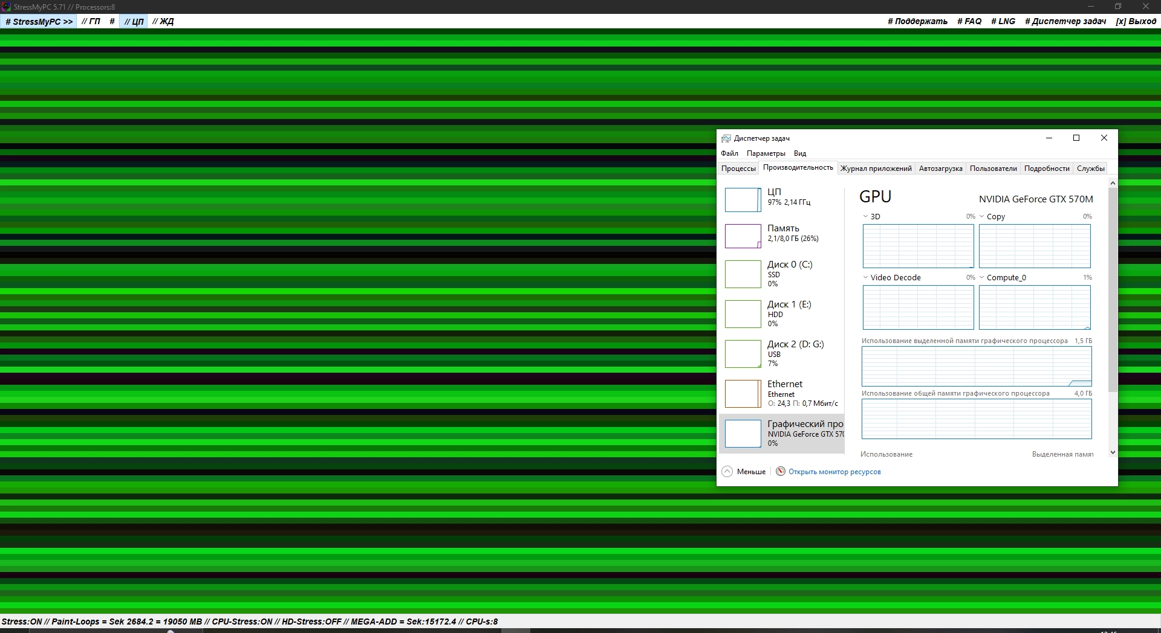Select the Память memory graph icon
Viewport: 1161px width, 633px height.
(743, 236)
